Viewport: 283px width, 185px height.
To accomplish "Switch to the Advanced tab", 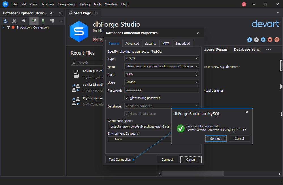I will 132,44.
